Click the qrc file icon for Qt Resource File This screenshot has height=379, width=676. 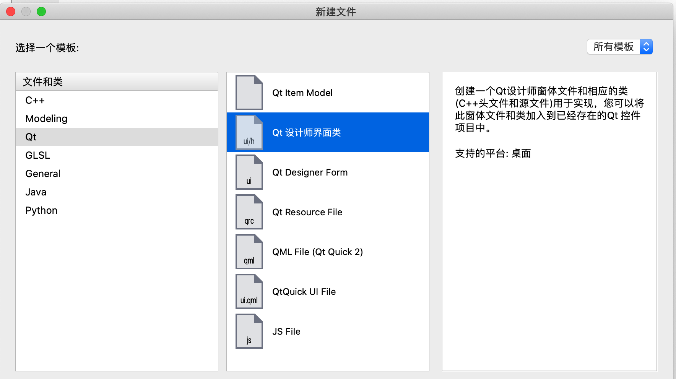[x=249, y=212]
